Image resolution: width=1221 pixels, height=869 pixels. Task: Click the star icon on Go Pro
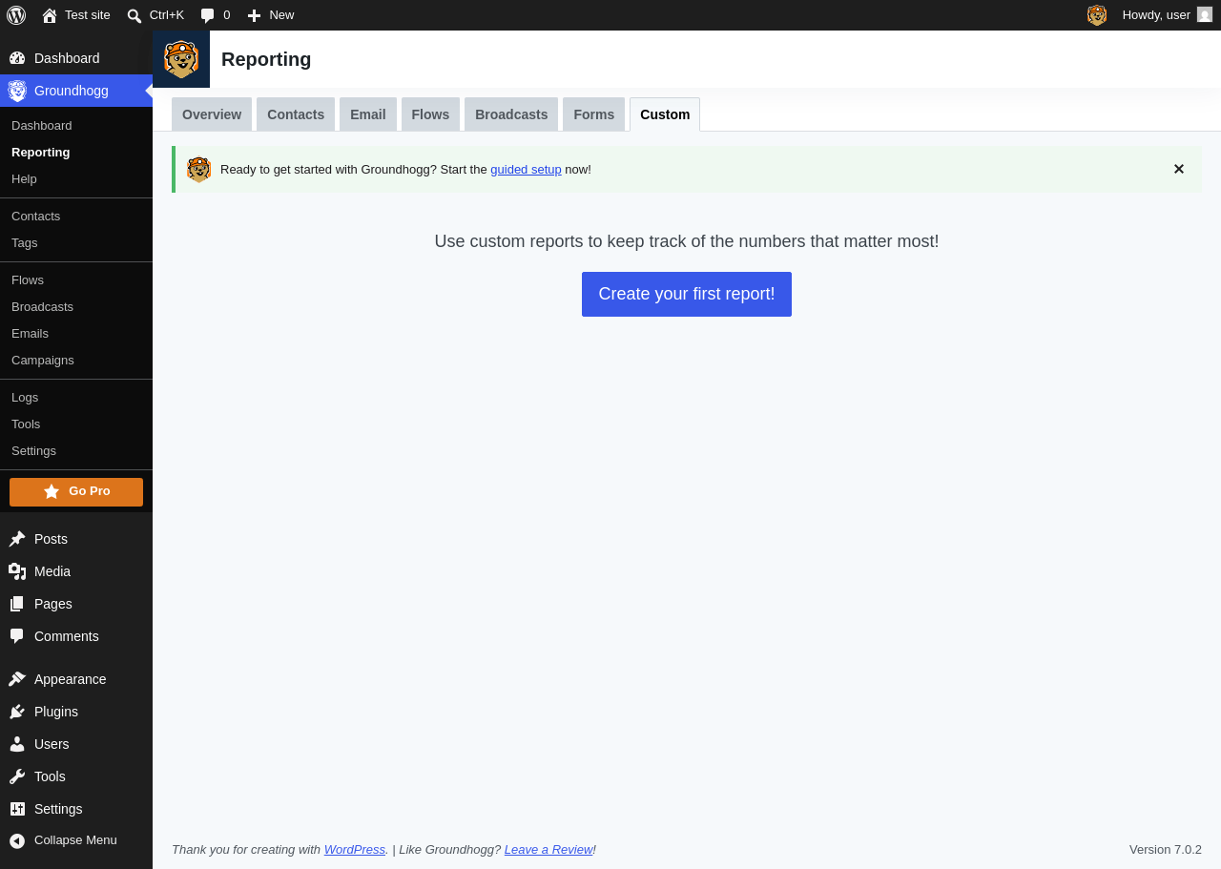click(52, 491)
